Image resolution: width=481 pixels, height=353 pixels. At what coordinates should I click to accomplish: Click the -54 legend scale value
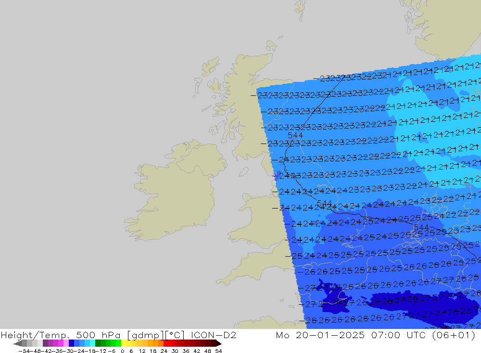(24, 351)
